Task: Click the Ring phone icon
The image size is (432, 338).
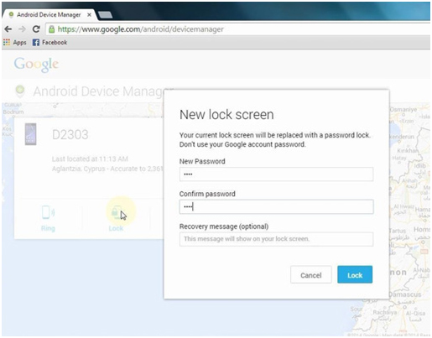Action: [48, 212]
